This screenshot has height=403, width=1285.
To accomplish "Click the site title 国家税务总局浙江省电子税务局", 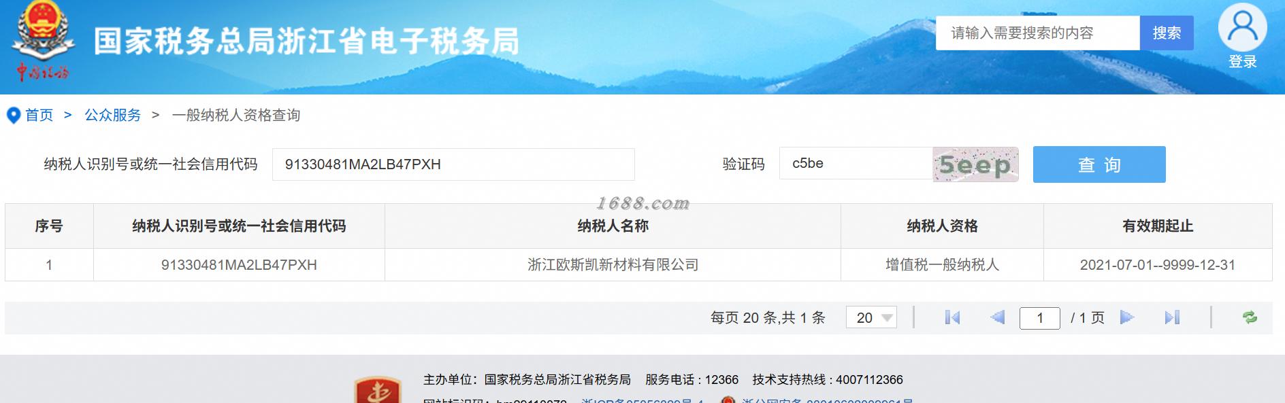I will click(306, 41).
